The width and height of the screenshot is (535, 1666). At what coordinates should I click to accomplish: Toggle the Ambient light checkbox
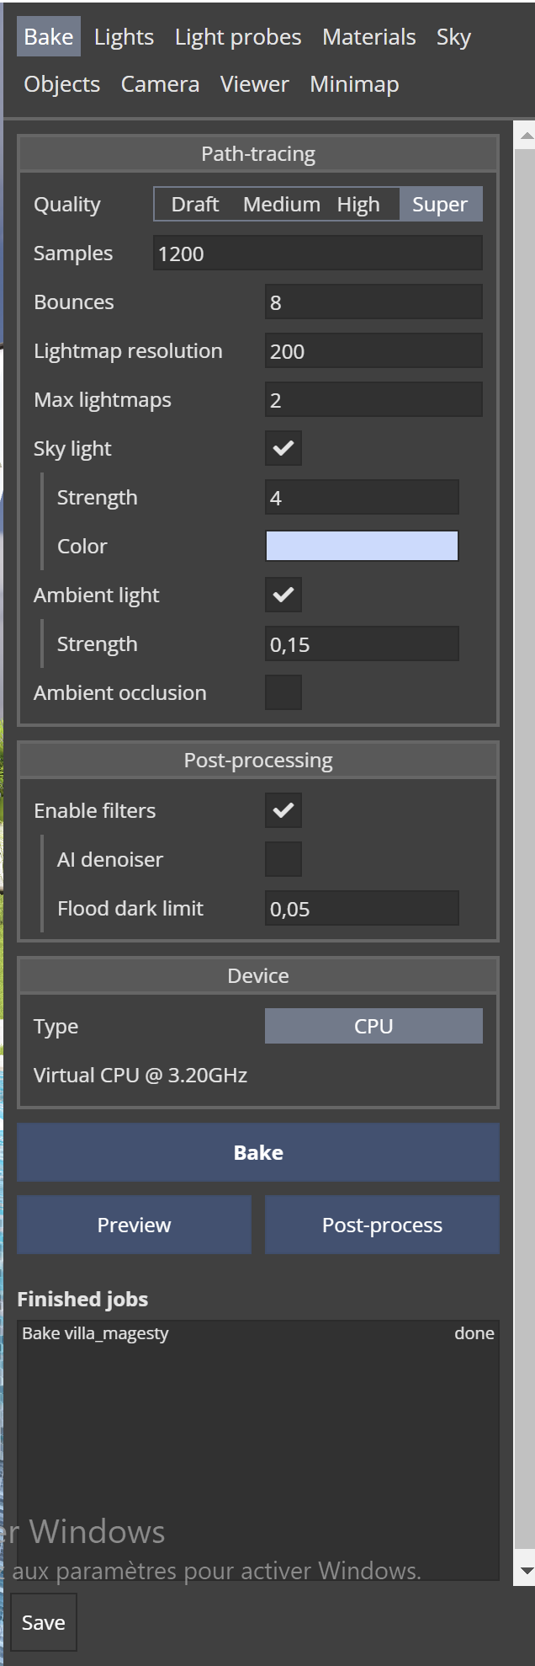pyautogui.click(x=283, y=595)
